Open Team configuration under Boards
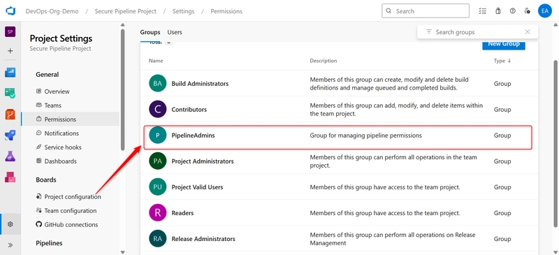This screenshot has width=559, height=255. coord(71,210)
